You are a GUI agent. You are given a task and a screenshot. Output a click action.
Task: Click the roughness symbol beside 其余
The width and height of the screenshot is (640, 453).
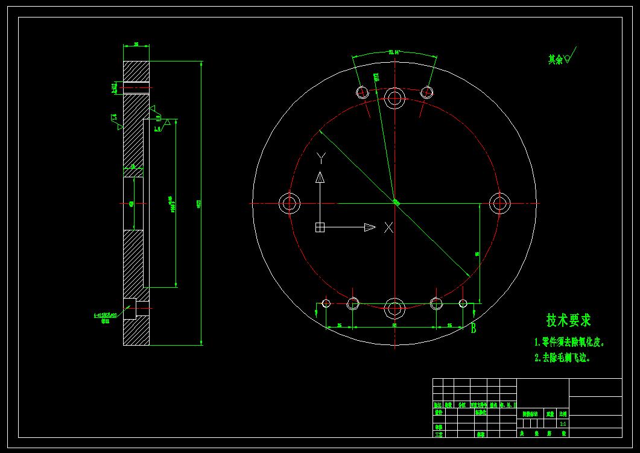pos(570,55)
